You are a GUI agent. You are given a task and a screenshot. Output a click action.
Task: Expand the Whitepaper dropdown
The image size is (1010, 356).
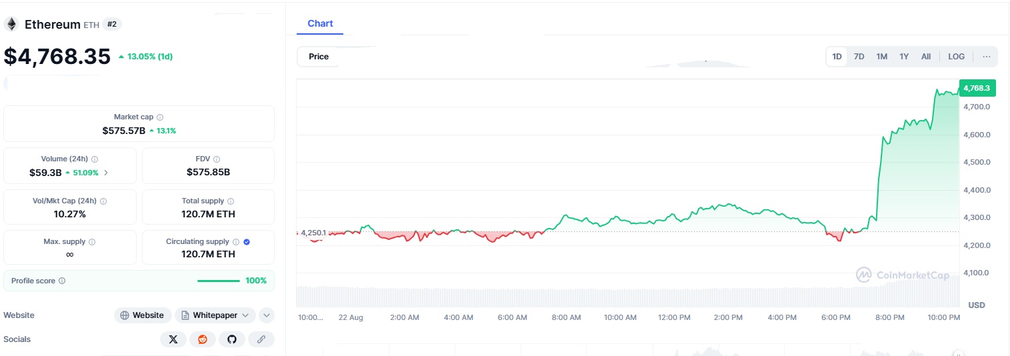point(215,315)
